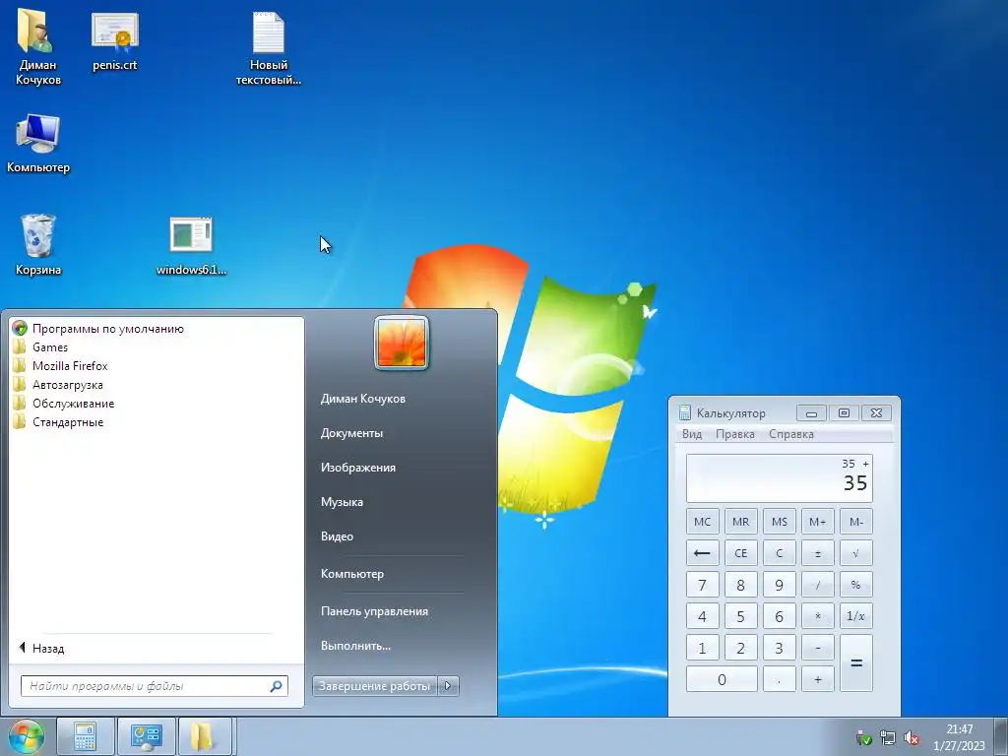Open Диман Кочуков personal folder link
The width and height of the screenshot is (1008, 756).
(363, 399)
